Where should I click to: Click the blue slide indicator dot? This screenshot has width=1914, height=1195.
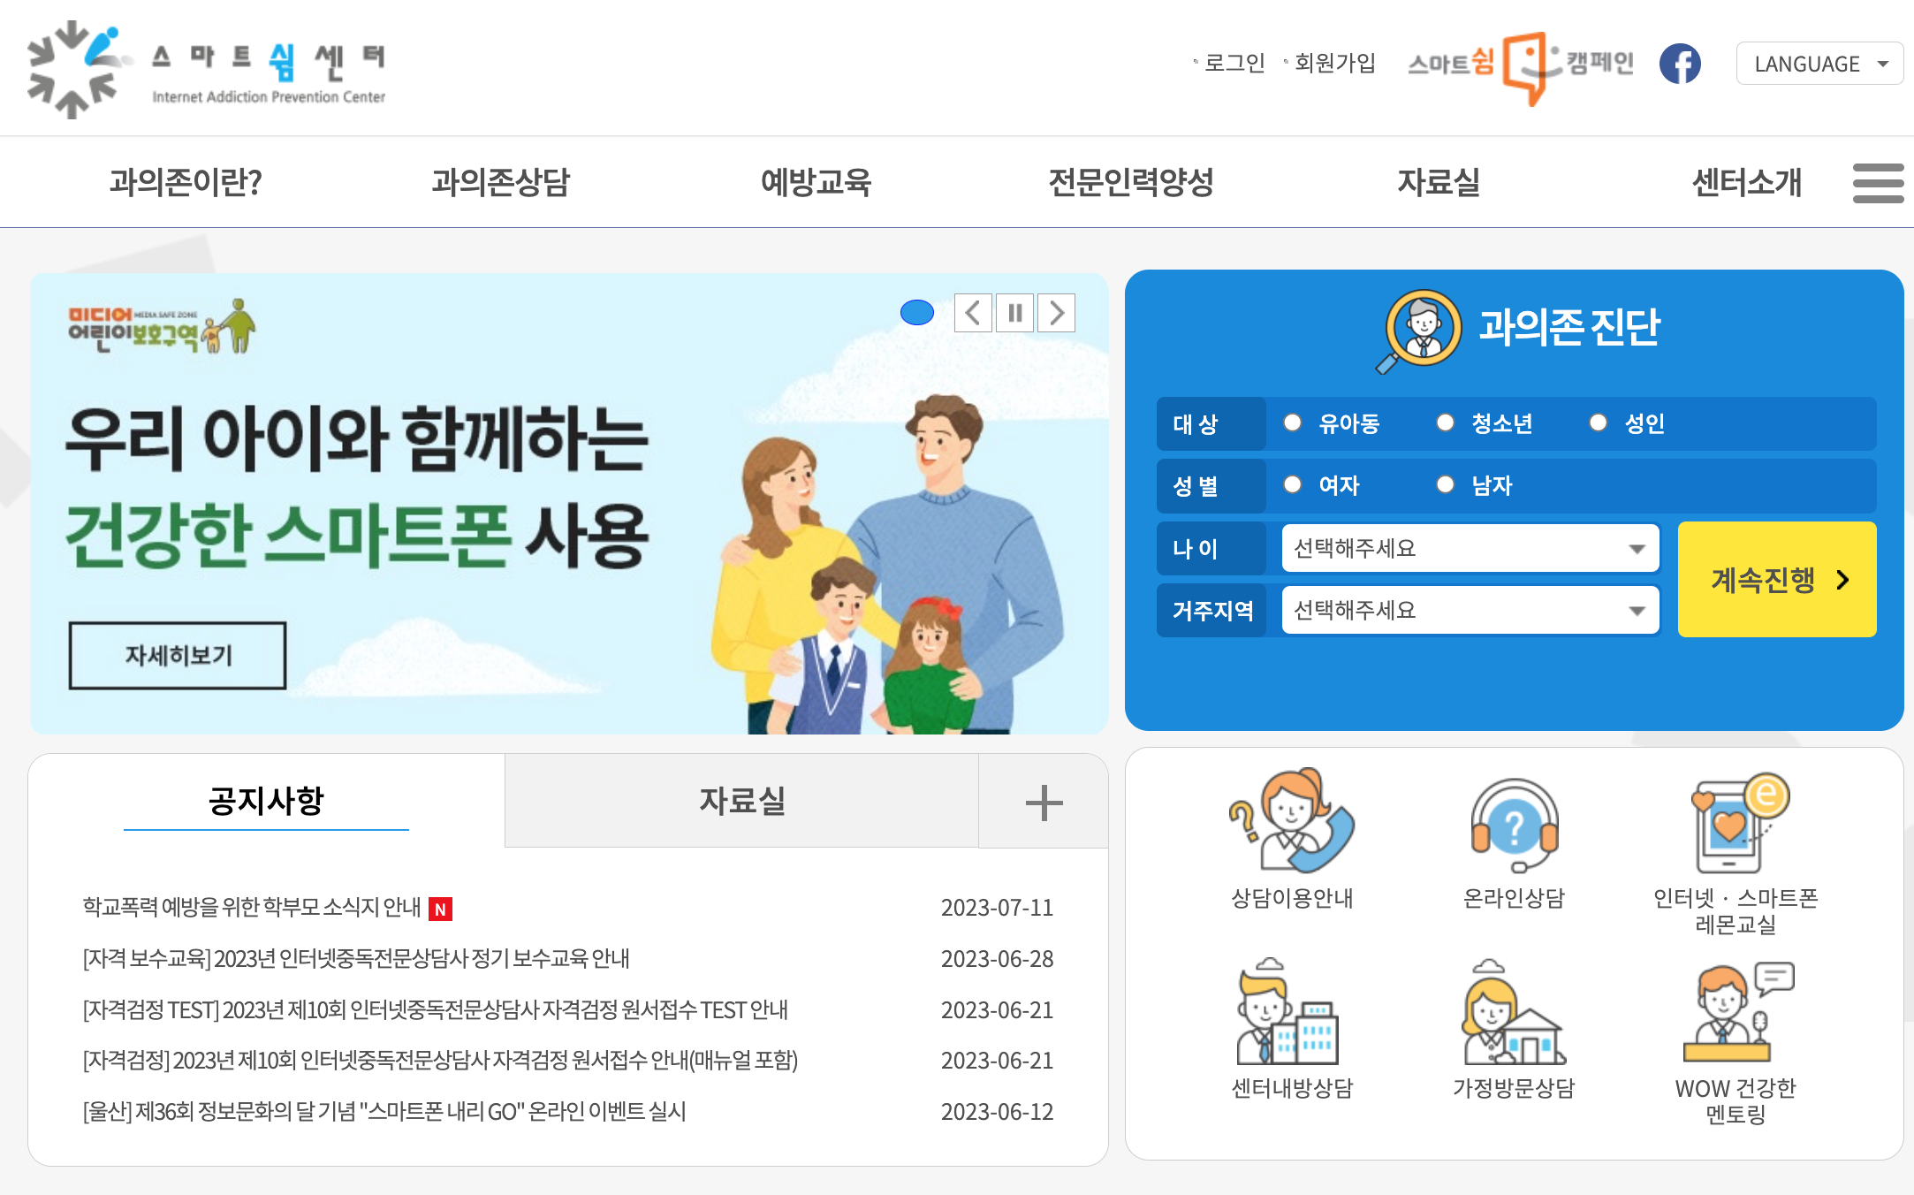click(916, 313)
